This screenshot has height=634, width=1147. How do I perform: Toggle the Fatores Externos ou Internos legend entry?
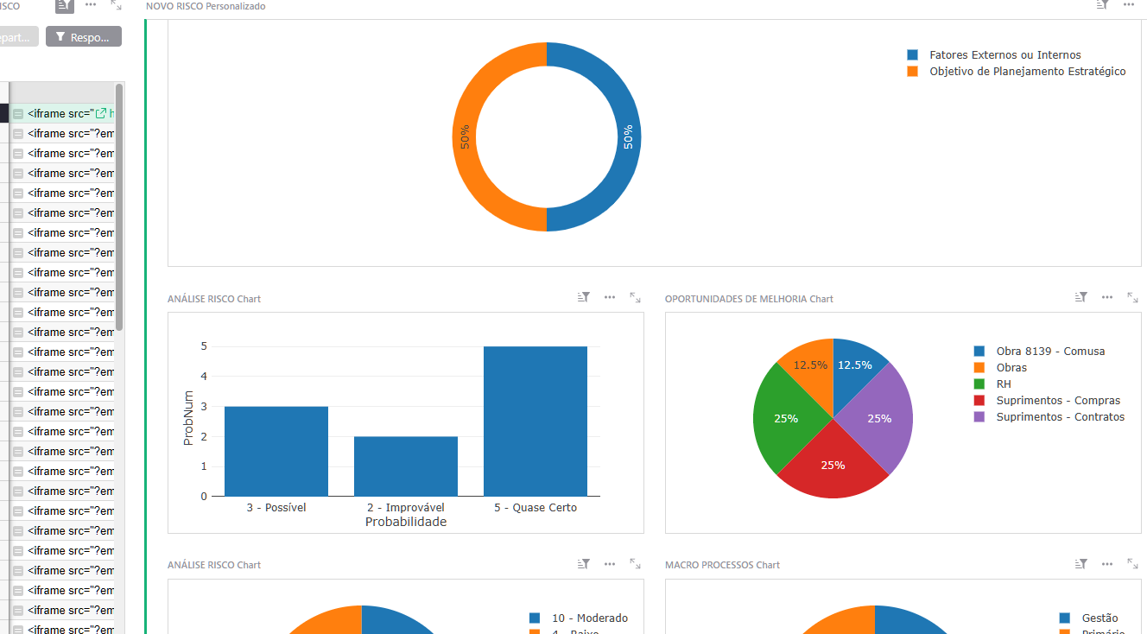click(1004, 54)
